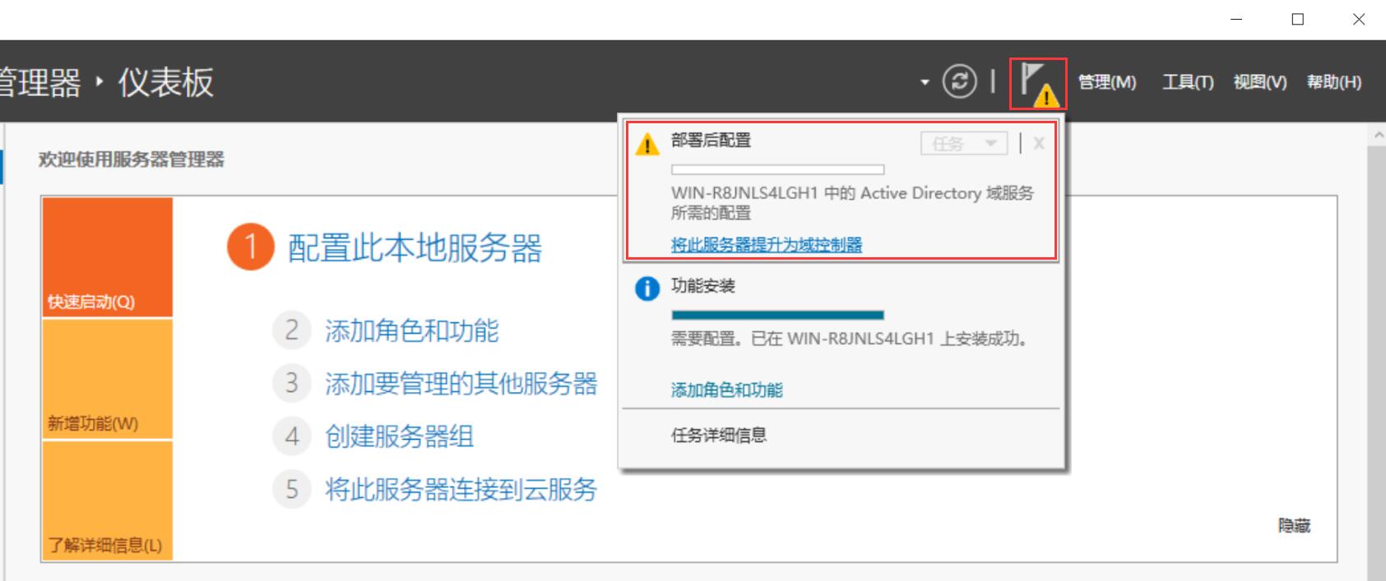Click 添加角色和功能 link in the notification
Screen dimensions: 1386x581
(x=727, y=390)
